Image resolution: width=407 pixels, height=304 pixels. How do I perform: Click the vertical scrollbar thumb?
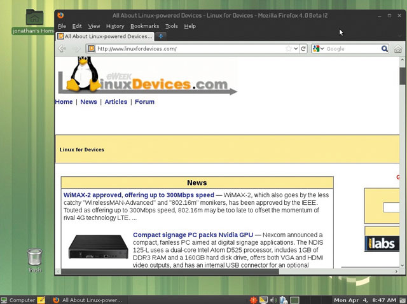403,76
